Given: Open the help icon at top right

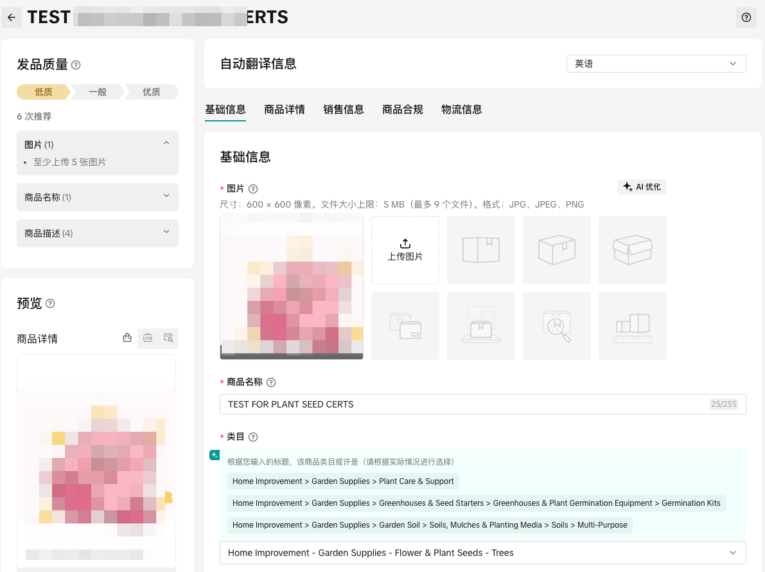Looking at the screenshot, I should (746, 17).
